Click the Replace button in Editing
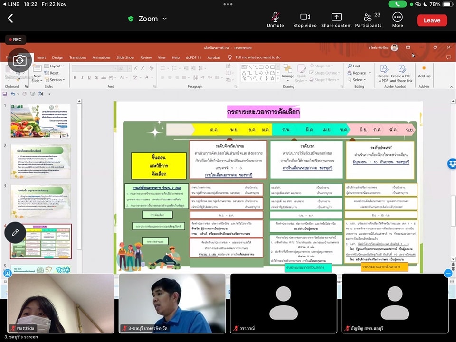Screen dimensions: 456x342 [359, 73]
